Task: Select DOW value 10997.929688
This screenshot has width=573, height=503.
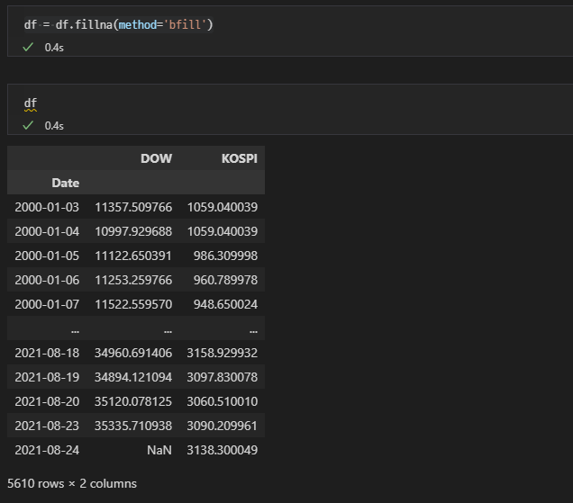Action: 133,231
